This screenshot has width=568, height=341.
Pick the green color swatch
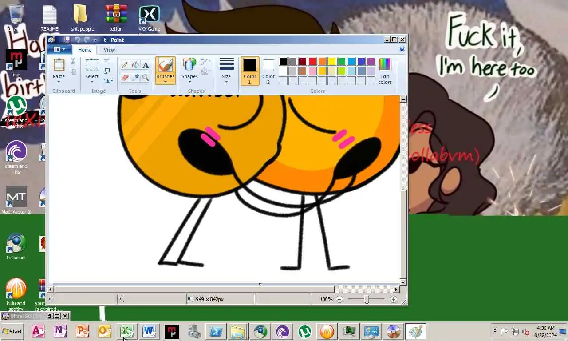click(x=342, y=61)
